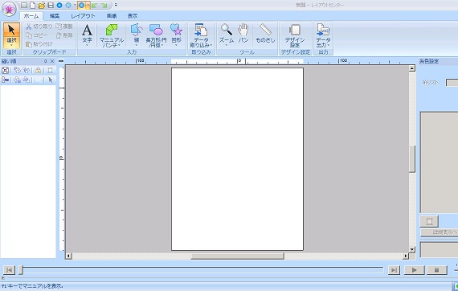Close the sewing order panel

click(52, 61)
